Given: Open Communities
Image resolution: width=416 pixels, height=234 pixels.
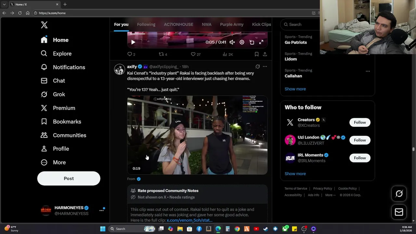Looking at the screenshot, I should tap(63, 135).
